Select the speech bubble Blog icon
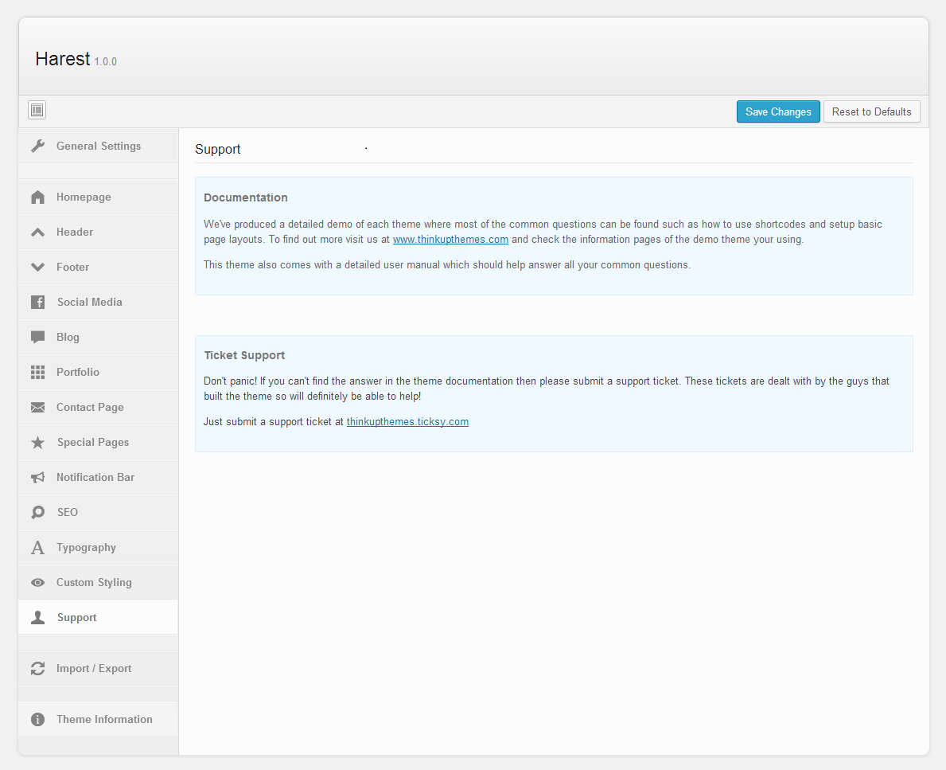This screenshot has width=946, height=770. (x=37, y=338)
